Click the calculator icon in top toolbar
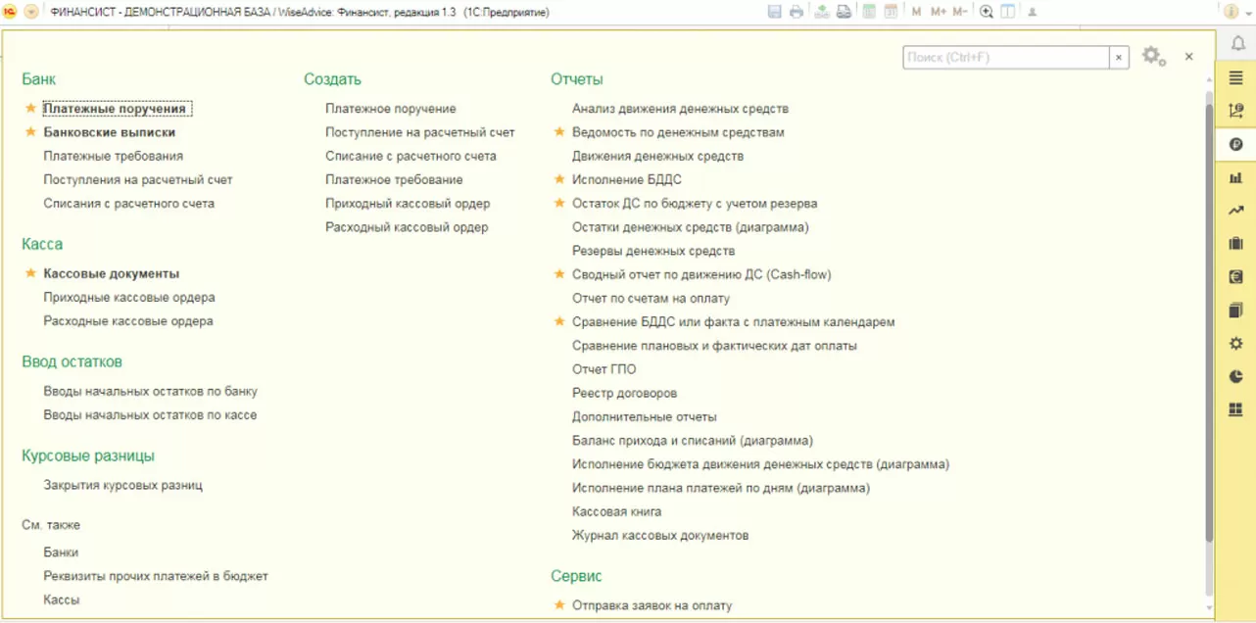The width and height of the screenshot is (1256, 623). click(868, 12)
